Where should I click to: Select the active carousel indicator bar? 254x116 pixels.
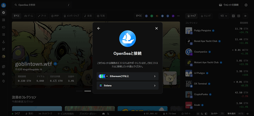(x=88, y=91)
